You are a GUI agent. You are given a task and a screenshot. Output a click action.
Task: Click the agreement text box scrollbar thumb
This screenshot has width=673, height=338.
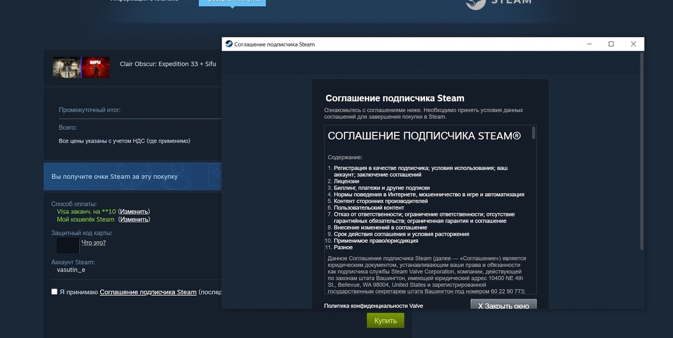coord(533,133)
